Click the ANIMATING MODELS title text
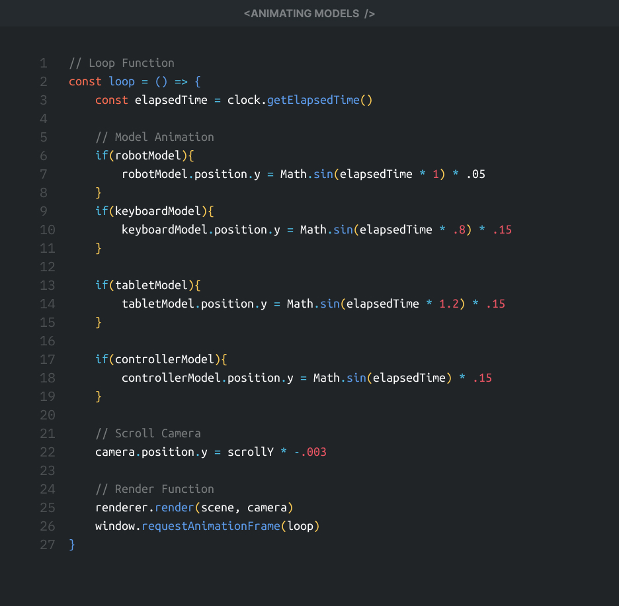 coord(309,13)
